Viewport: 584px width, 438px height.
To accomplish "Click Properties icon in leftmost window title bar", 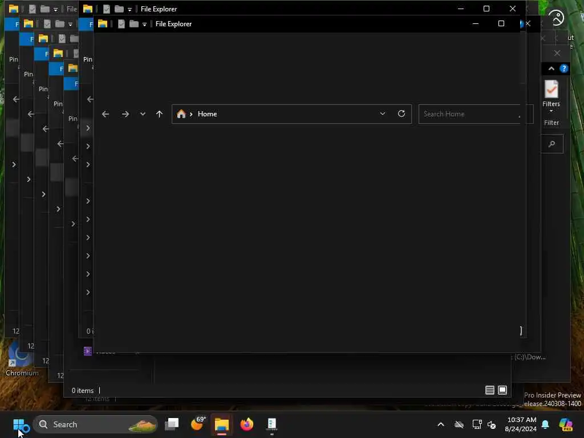I will pyautogui.click(x=33, y=9).
